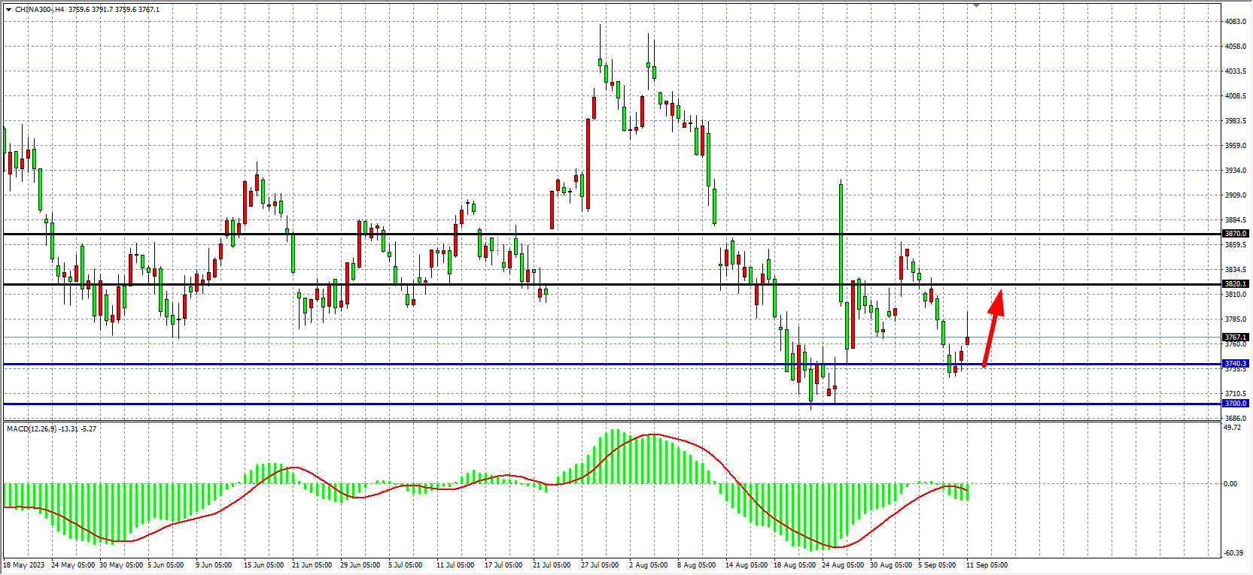
Task: Click the 3959.0 price scale value
Action: point(1236,146)
